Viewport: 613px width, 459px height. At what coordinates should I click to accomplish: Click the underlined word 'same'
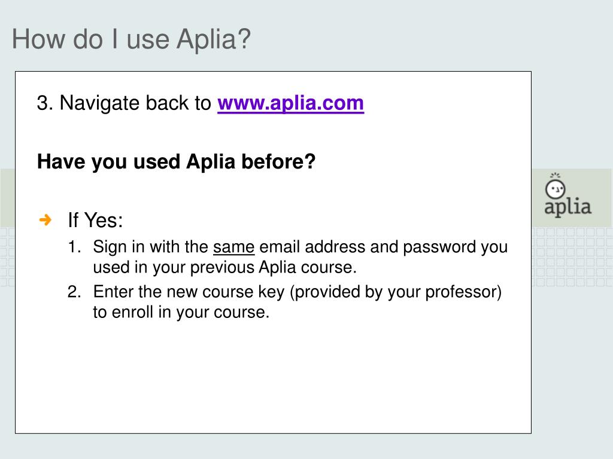coord(234,247)
